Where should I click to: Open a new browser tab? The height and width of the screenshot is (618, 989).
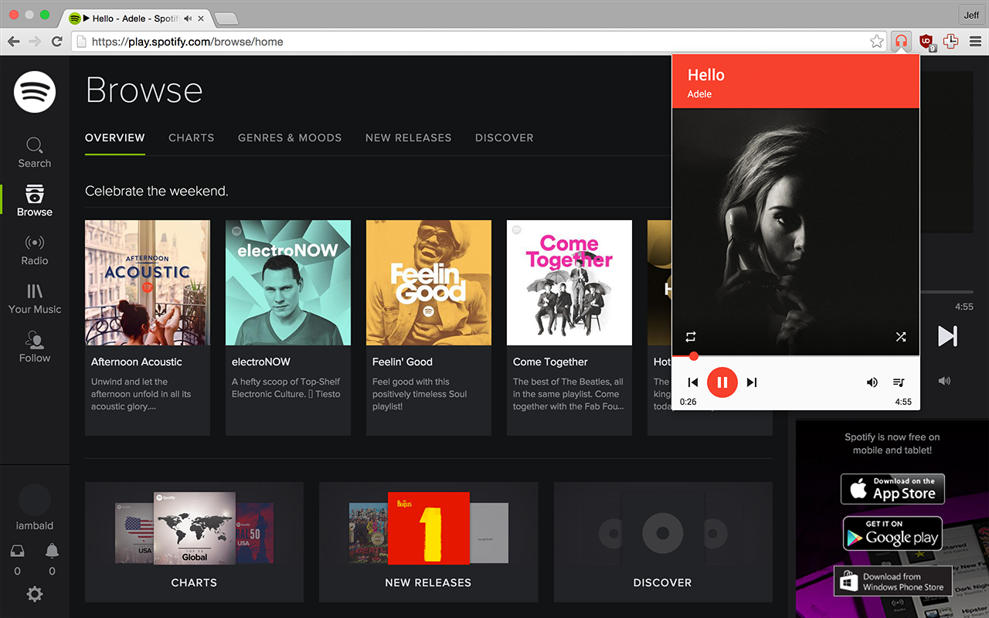click(226, 19)
